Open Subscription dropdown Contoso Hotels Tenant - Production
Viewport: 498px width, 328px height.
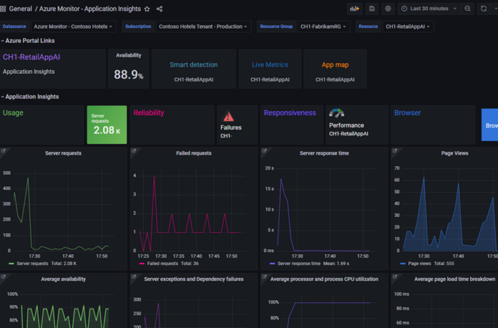pyautogui.click(x=203, y=27)
